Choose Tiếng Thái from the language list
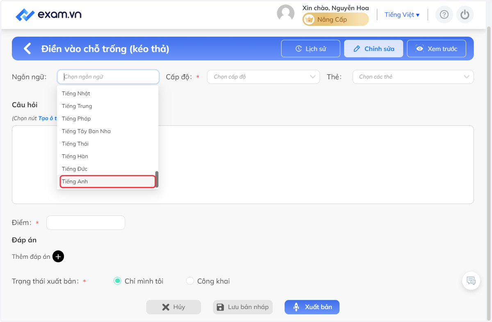492x322 pixels. (x=107, y=144)
